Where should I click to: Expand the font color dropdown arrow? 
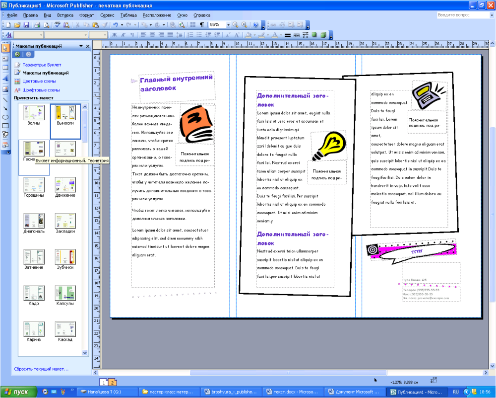(x=281, y=35)
